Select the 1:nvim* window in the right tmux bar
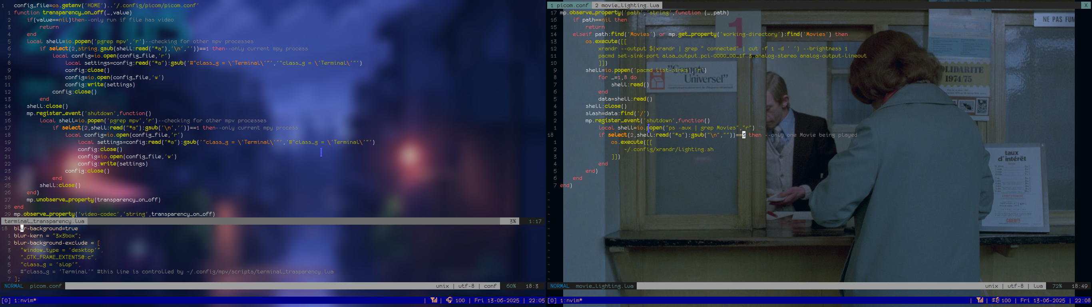 [572, 300]
